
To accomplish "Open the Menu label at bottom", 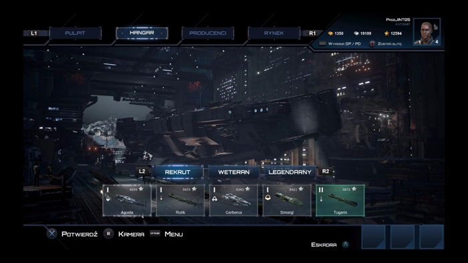I will click(174, 234).
